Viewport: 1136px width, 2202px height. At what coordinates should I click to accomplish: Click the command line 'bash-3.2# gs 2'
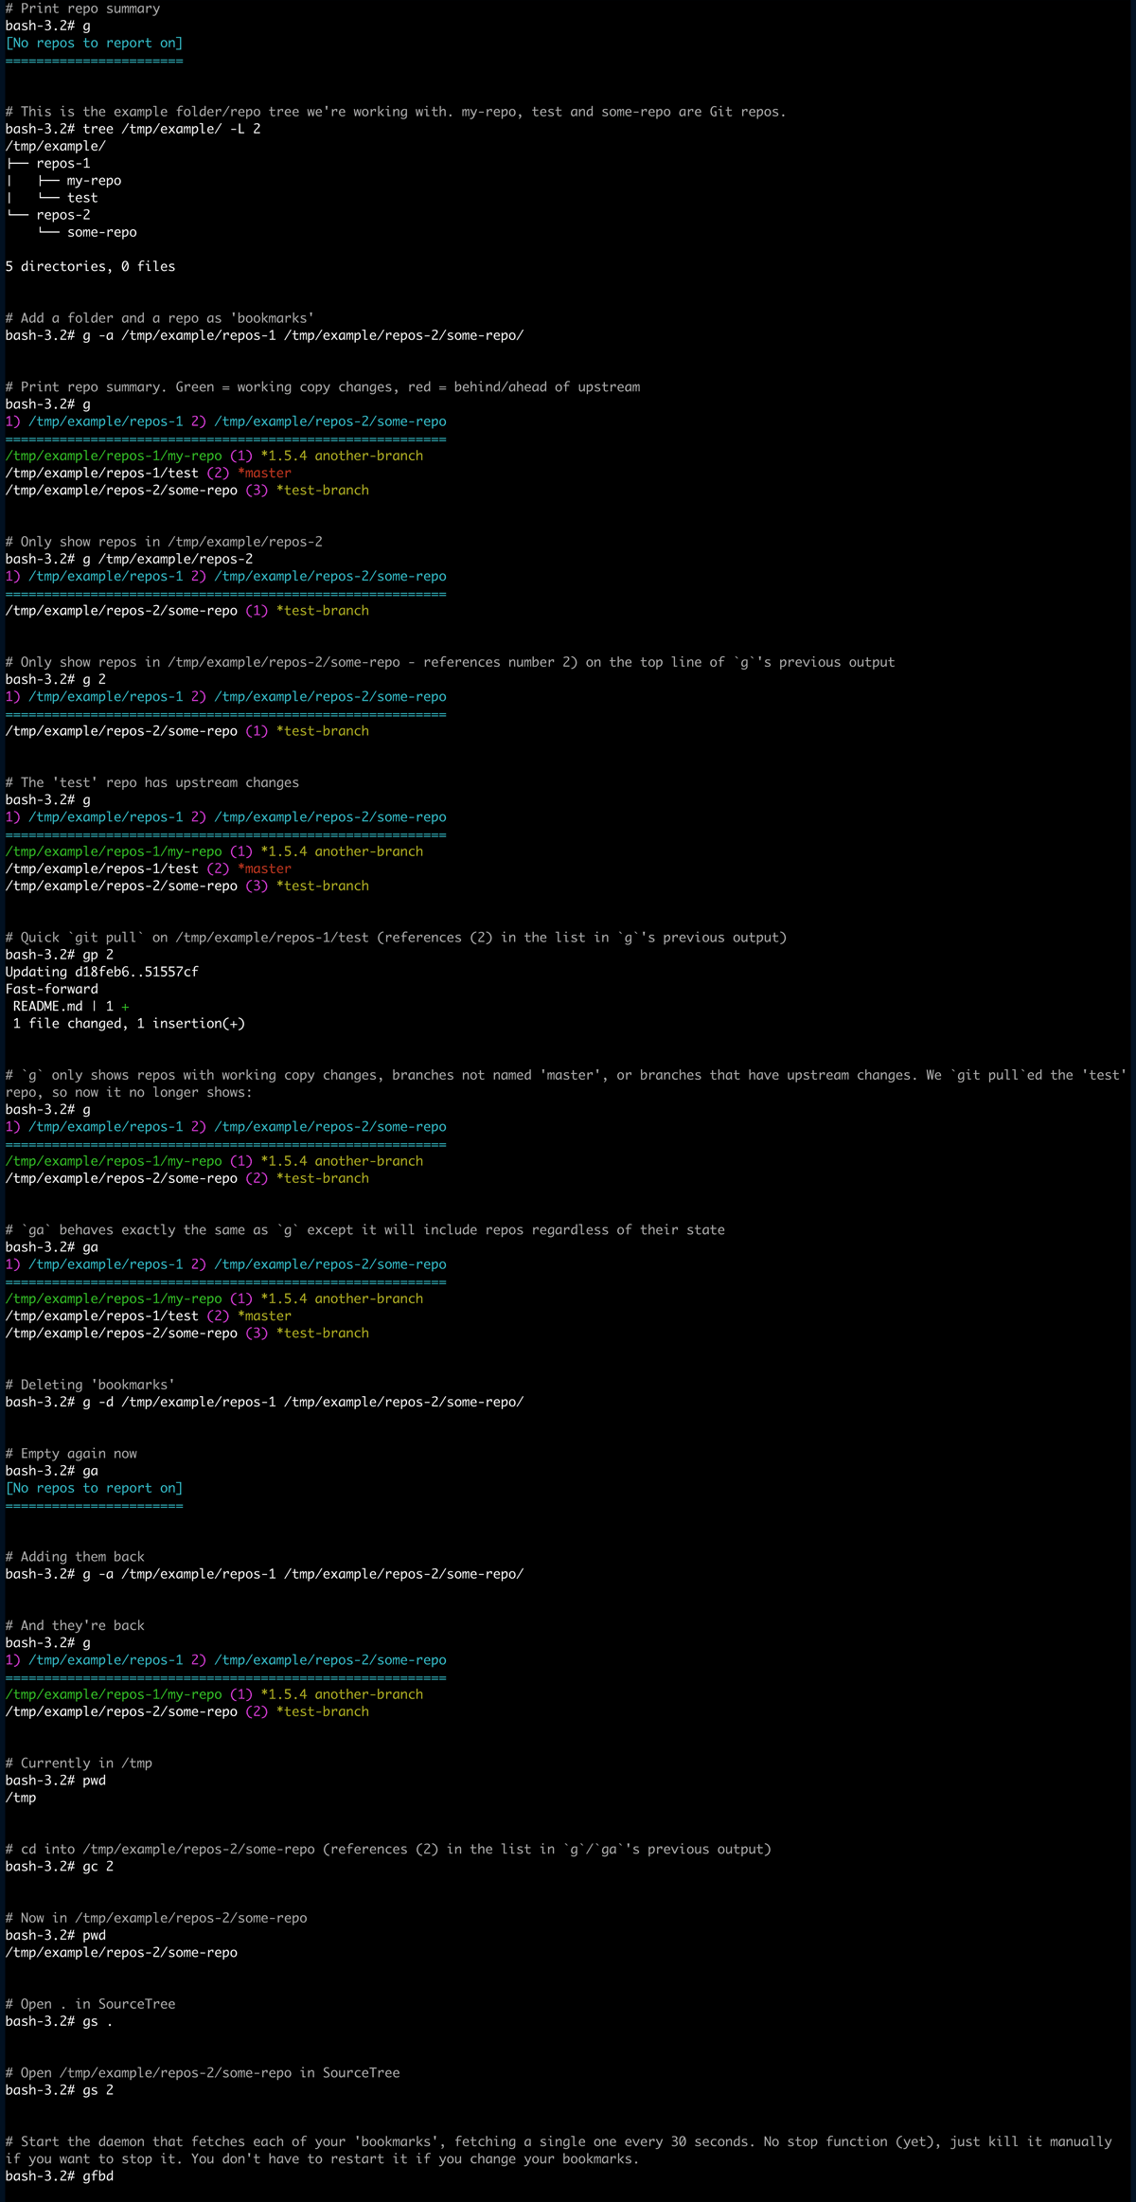pos(60,2090)
